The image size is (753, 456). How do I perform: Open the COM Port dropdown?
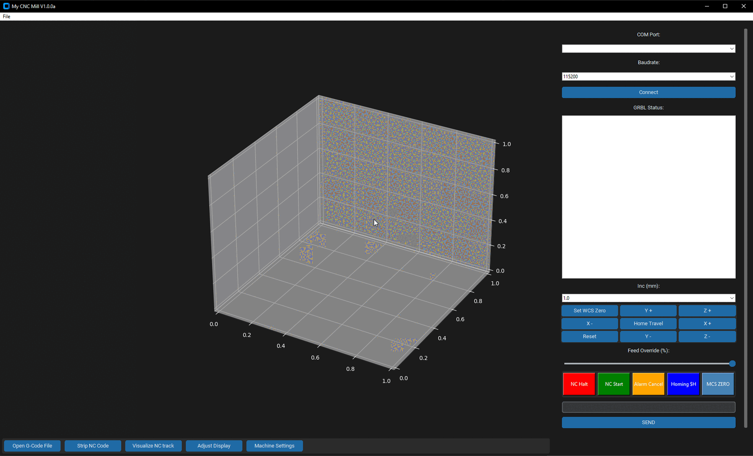(x=648, y=48)
